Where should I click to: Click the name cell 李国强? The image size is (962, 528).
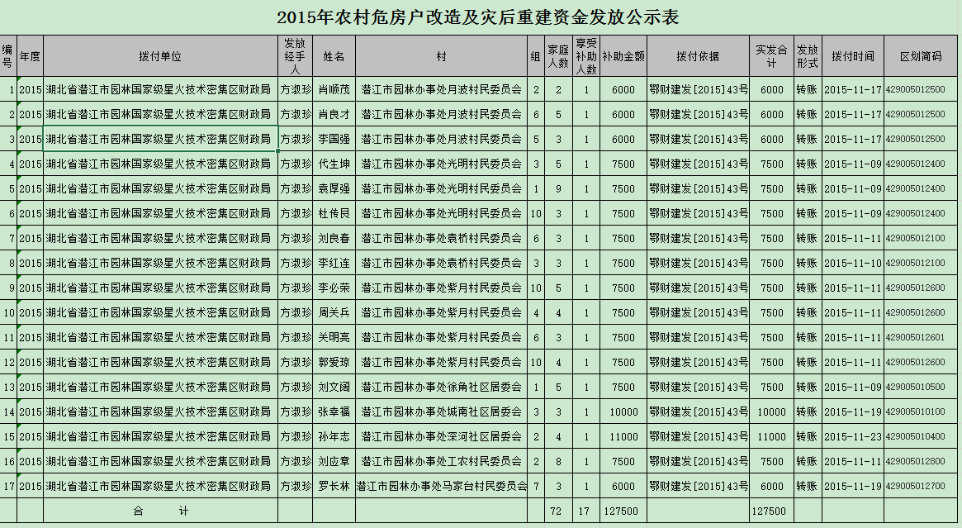point(334,140)
